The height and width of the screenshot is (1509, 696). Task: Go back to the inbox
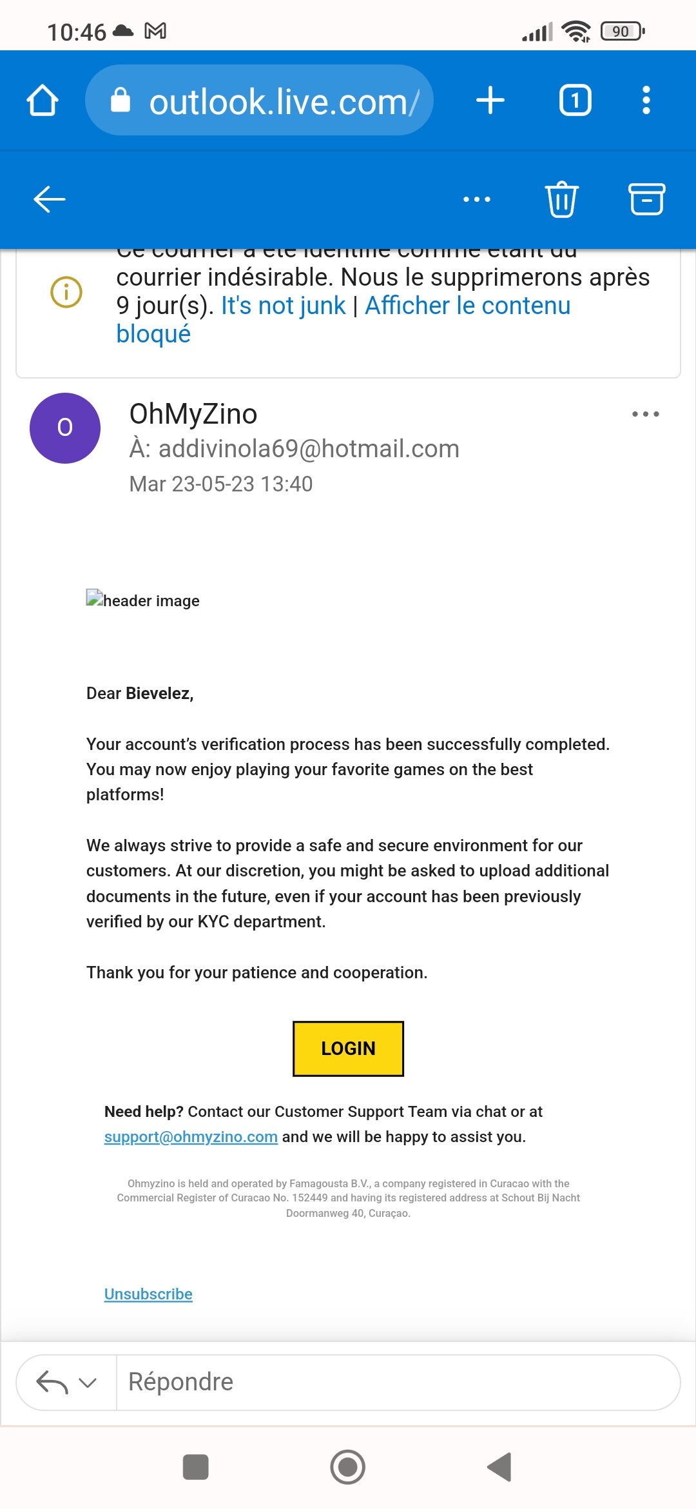(x=50, y=199)
